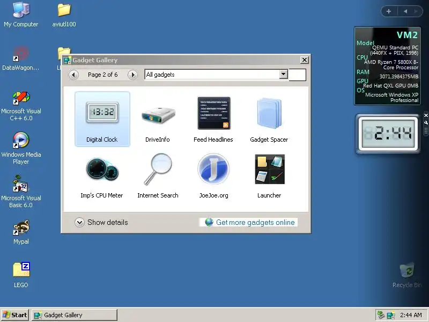Expand Show details section

[x=101, y=222]
